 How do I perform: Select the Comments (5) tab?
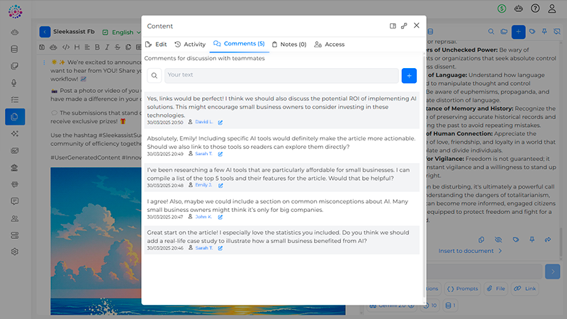click(239, 44)
